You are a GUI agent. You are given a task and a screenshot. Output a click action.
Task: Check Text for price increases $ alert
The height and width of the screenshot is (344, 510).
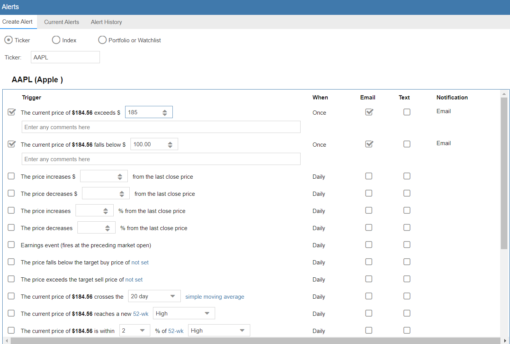pos(407,176)
